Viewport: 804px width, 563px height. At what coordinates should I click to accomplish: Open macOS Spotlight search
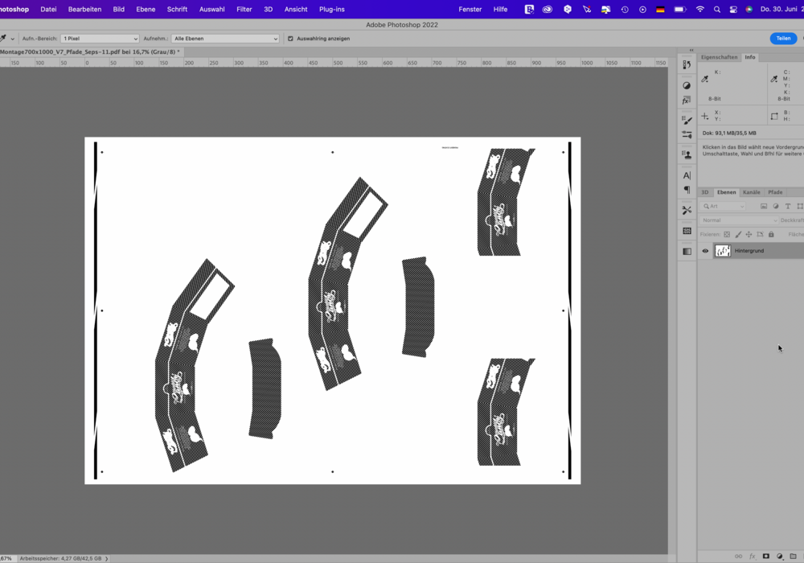click(x=717, y=9)
